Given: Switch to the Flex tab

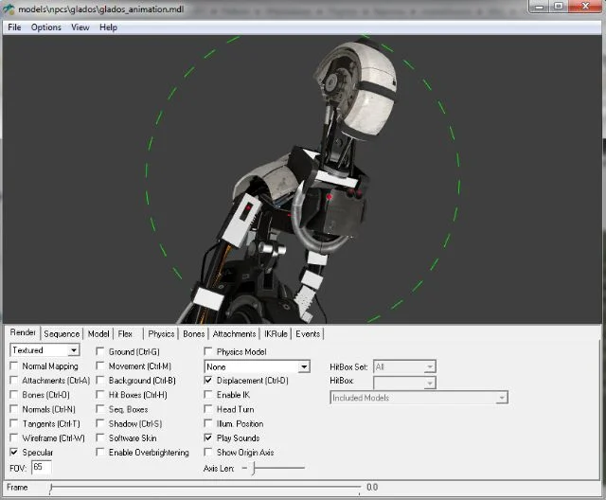Looking at the screenshot, I should pyautogui.click(x=125, y=334).
